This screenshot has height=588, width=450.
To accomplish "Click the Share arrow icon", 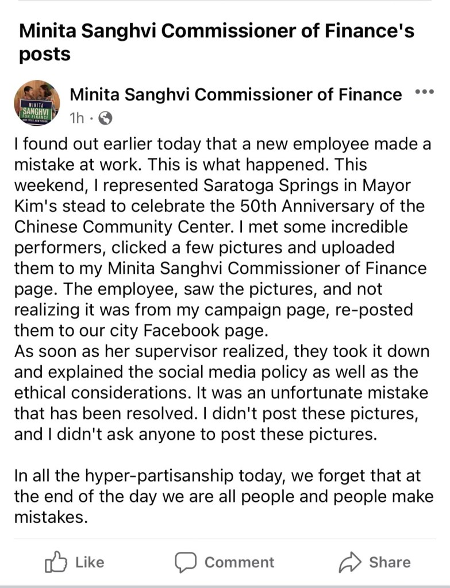I will tap(349, 562).
